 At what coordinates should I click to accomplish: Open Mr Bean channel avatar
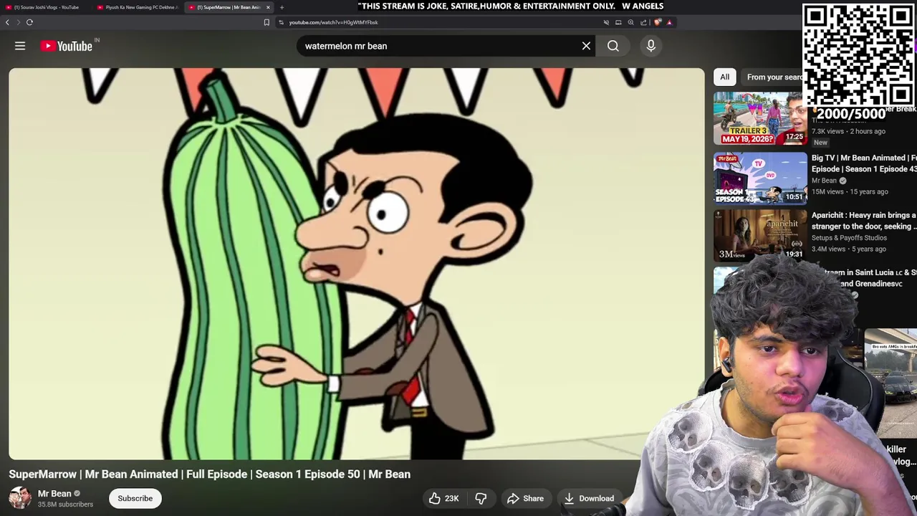20,498
